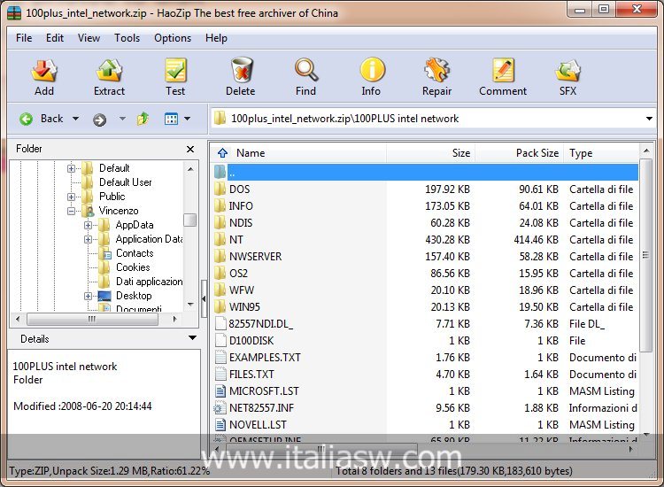Select the MICROSFT.LST file icon

pyautogui.click(x=220, y=391)
